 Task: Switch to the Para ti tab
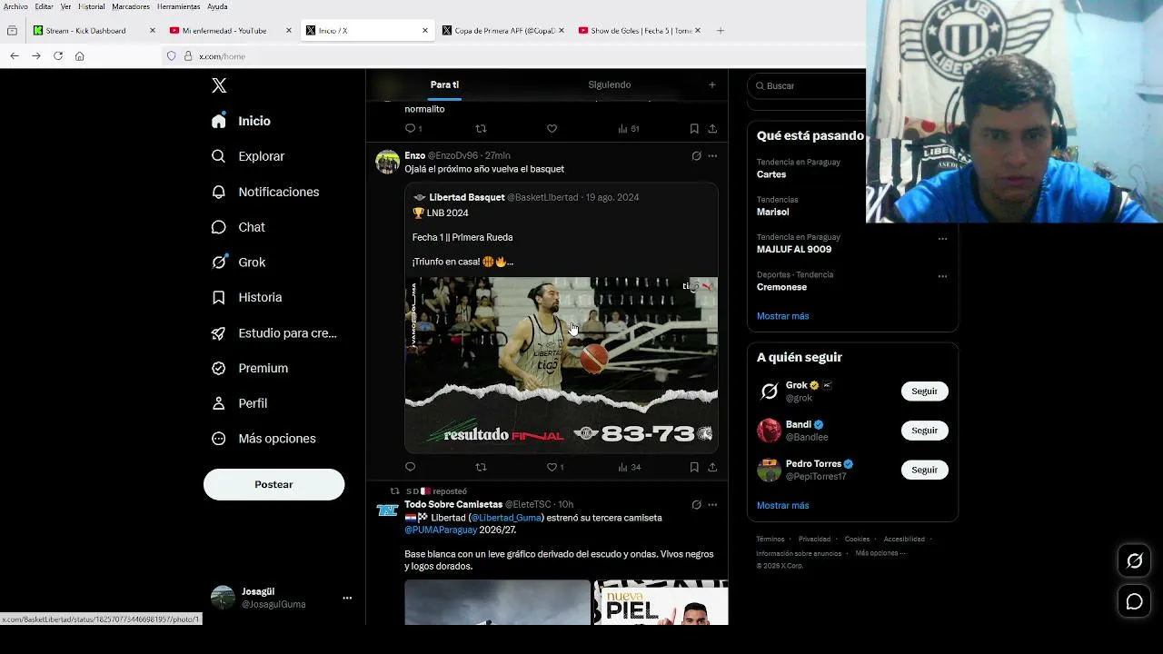click(x=444, y=84)
